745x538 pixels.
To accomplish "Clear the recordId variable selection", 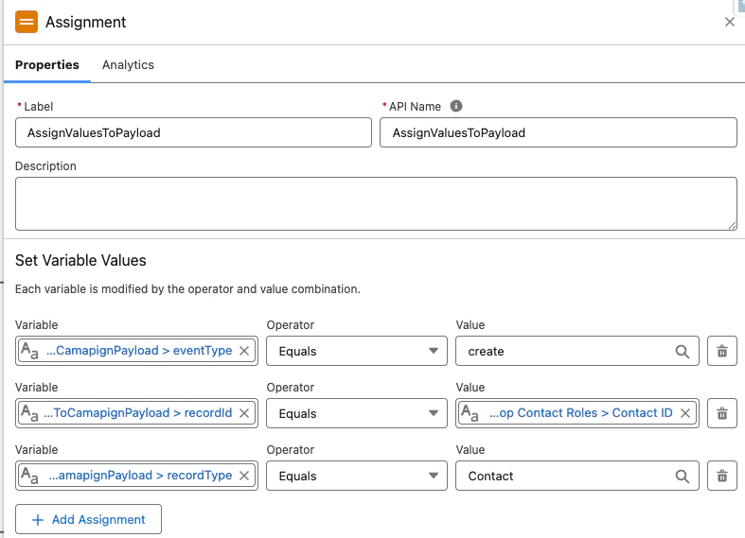I will point(244,413).
